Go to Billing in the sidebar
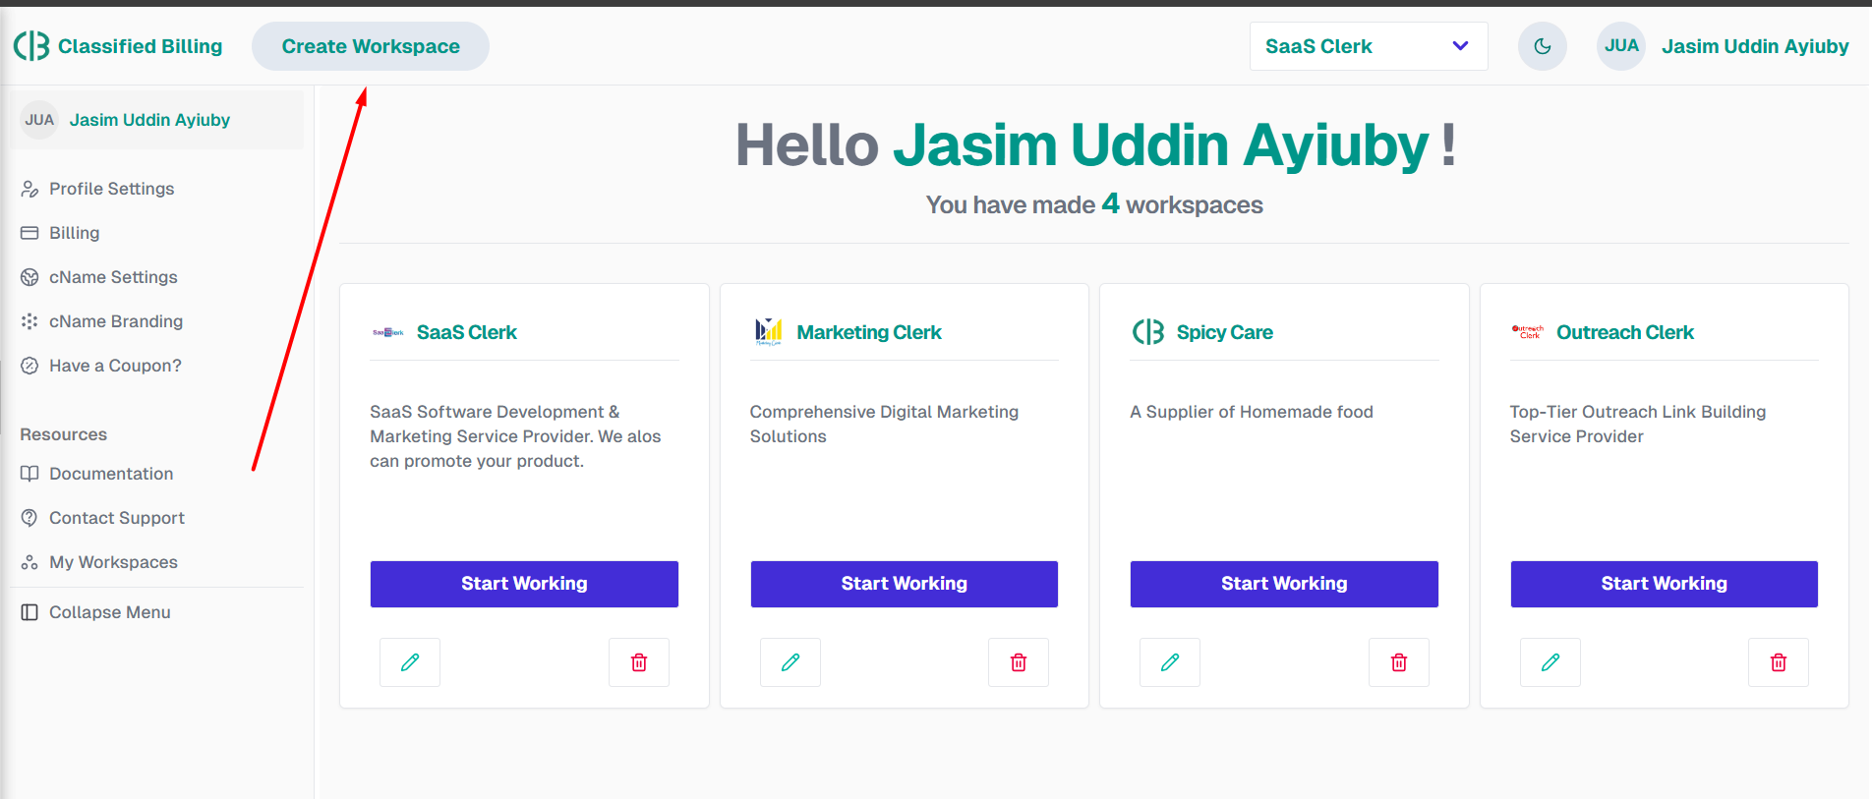The height and width of the screenshot is (799, 1872). 74,233
